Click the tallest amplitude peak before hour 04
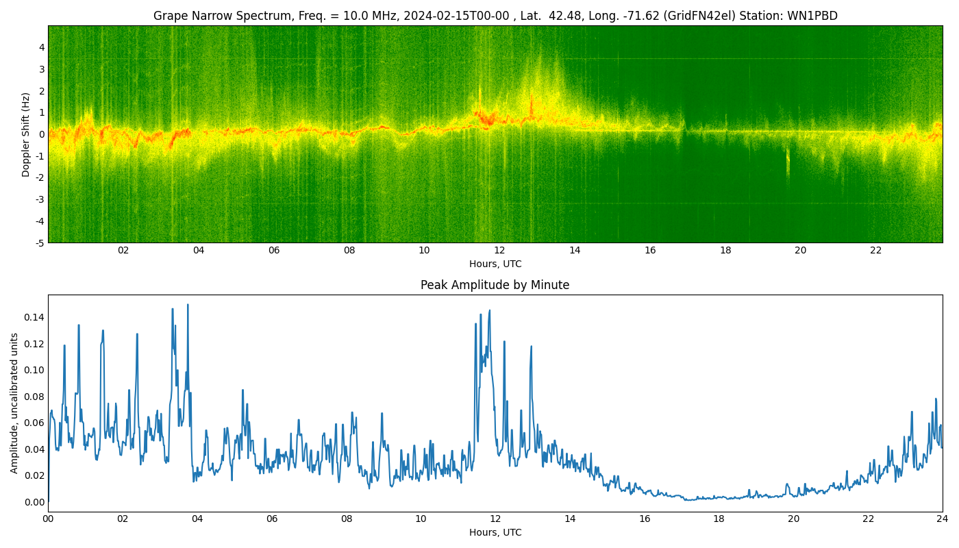Viewport: 959px width, 548px height. [188, 306]
